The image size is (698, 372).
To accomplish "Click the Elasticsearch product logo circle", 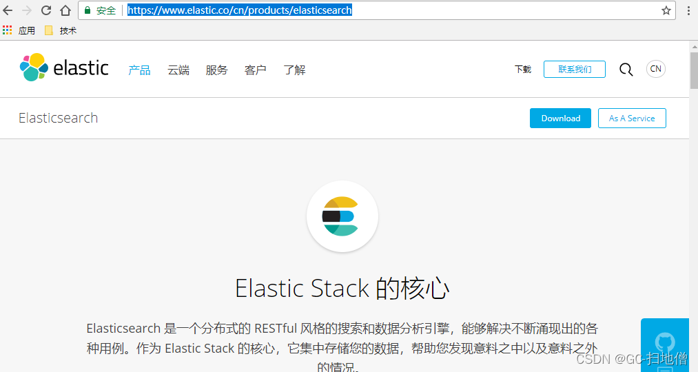I will 342,216.
